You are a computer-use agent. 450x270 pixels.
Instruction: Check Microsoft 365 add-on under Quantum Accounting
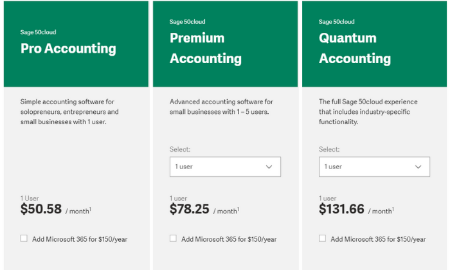[x=322, y=238]
